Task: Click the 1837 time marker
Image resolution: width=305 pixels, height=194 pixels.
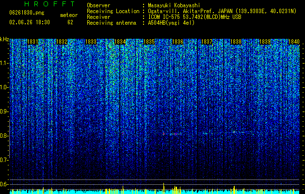Action: (207, 42)
